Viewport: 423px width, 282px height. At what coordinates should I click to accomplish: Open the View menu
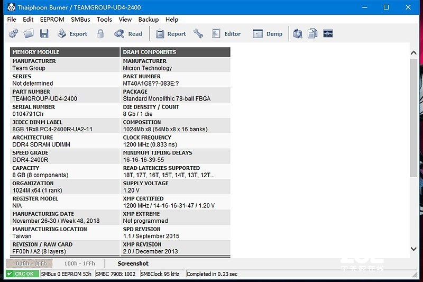[x=125, y=20]
